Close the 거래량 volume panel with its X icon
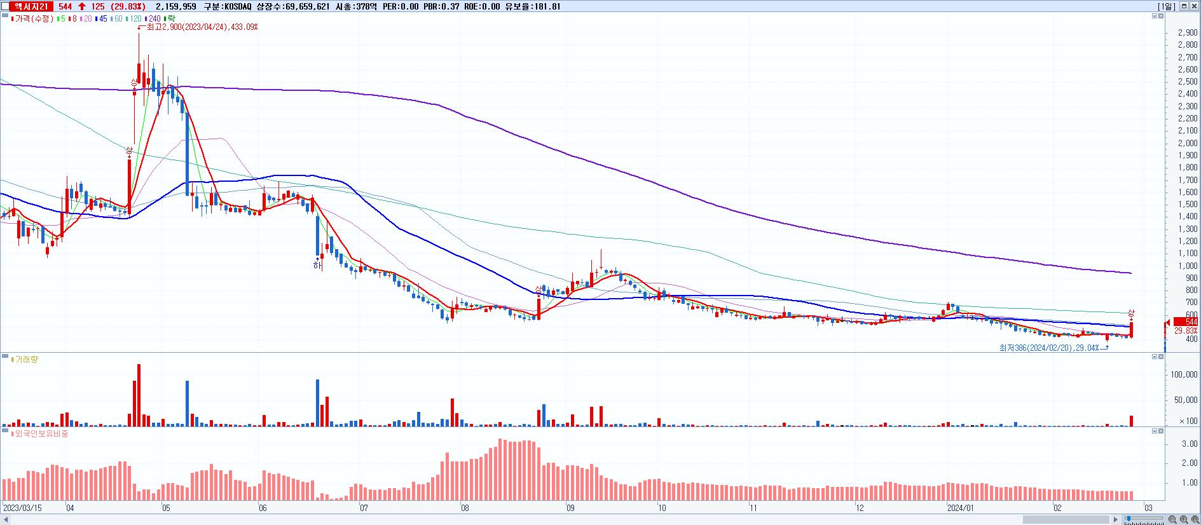 point(1162,357)
